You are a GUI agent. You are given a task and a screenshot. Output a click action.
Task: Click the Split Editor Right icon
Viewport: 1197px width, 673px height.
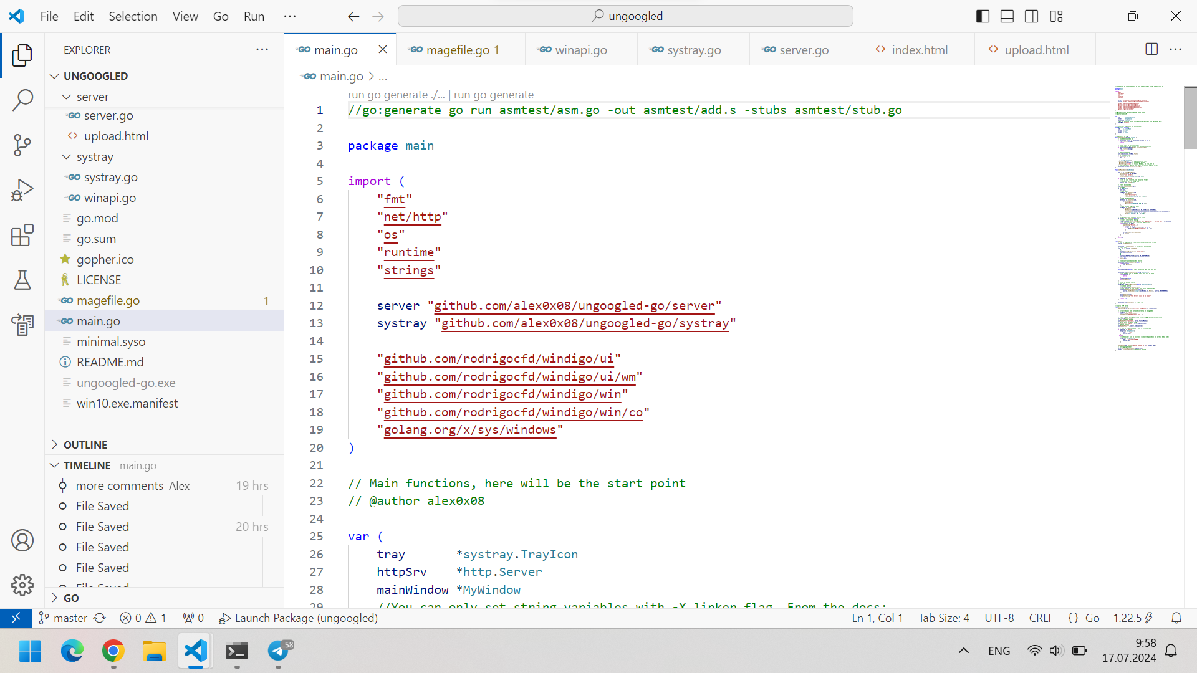click(1151, 49)
